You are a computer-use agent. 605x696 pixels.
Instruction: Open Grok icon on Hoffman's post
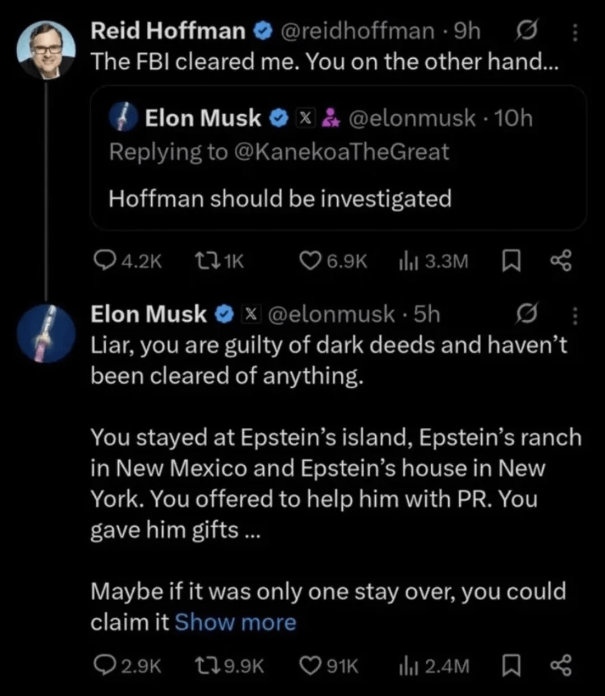[x=527, y=32]
